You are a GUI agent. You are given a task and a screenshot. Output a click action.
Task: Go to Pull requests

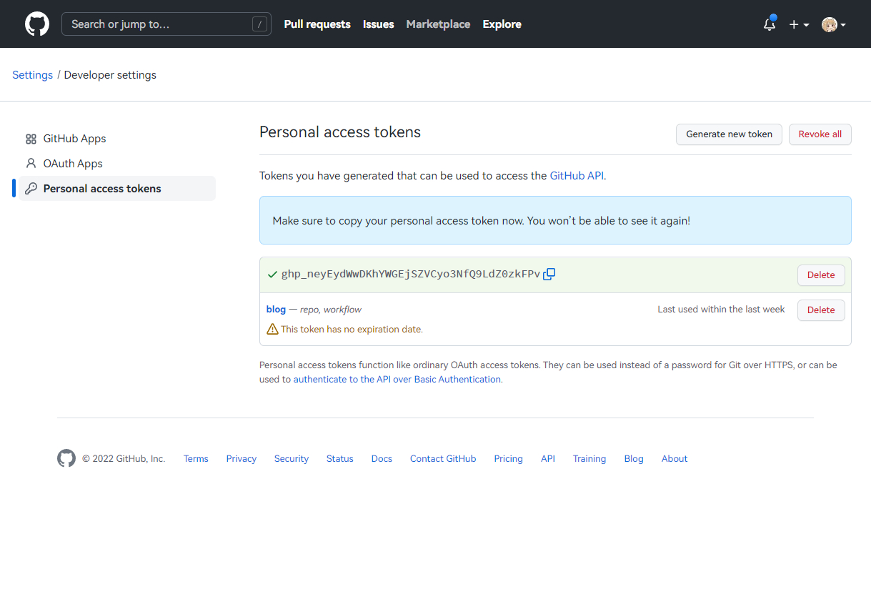click(317, 24)
